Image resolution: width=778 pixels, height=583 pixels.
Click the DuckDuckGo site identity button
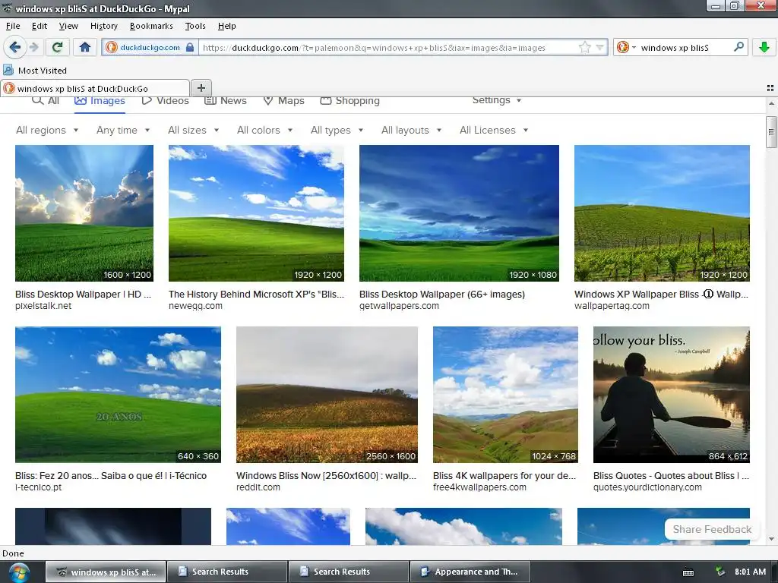click(x=150, y=48)
